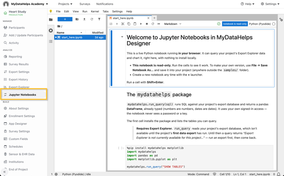Open the property inspector gears icon
This screenshot has width=284, height=176.
[281, 20]
